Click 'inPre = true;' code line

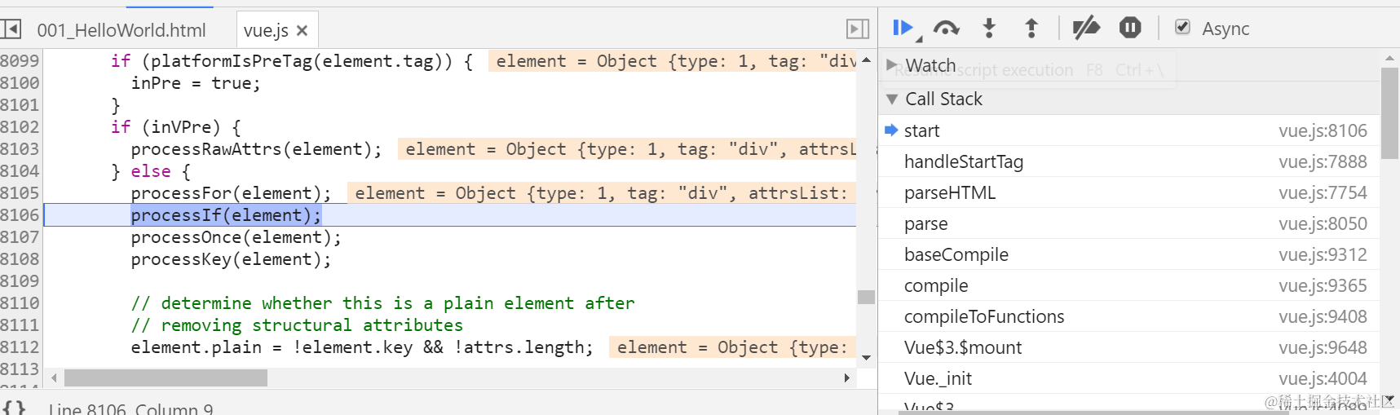point(196,83)
